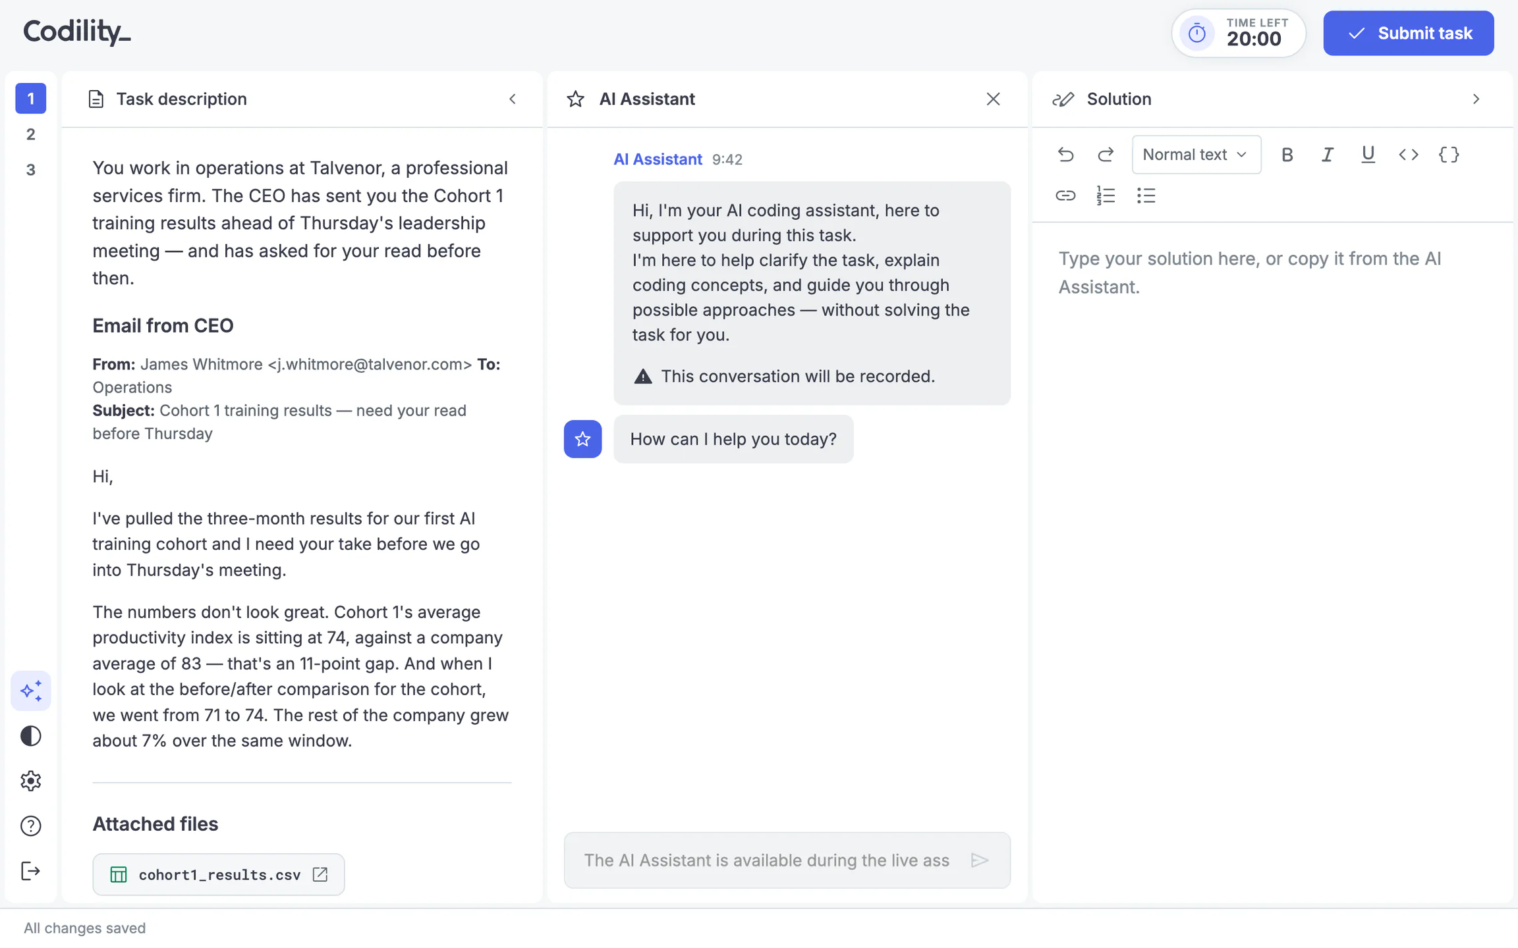Click the 'Attached files' heading
Screen dimensions: 1518x948
[x=155, y=824]
